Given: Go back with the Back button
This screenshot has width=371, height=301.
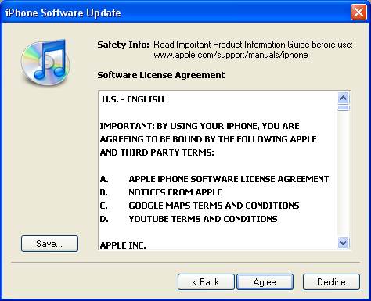Looking at the screenshot, I should (206, 282).
